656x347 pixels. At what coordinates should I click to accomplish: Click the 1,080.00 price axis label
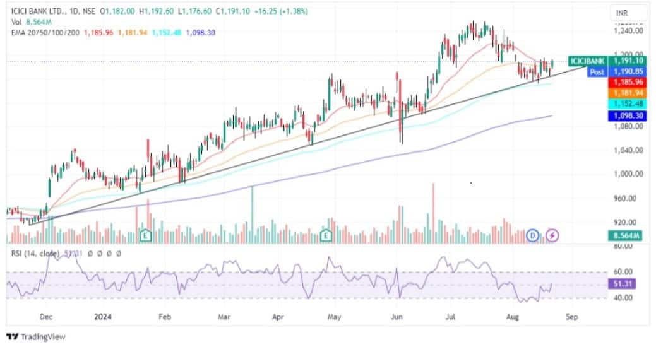click(628, 126)
